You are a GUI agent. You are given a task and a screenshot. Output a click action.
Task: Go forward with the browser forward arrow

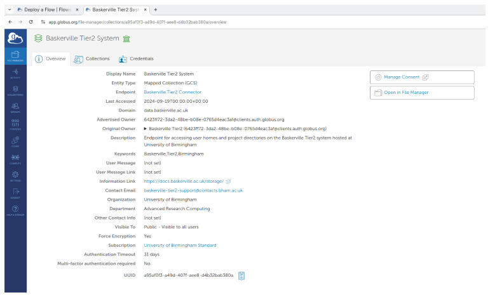[x=20, y=22]
